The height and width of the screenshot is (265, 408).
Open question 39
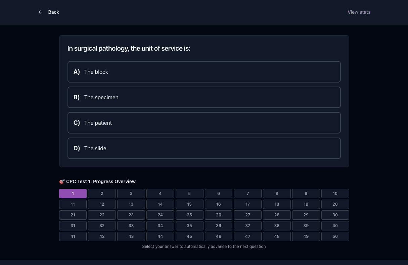point(306,226)
